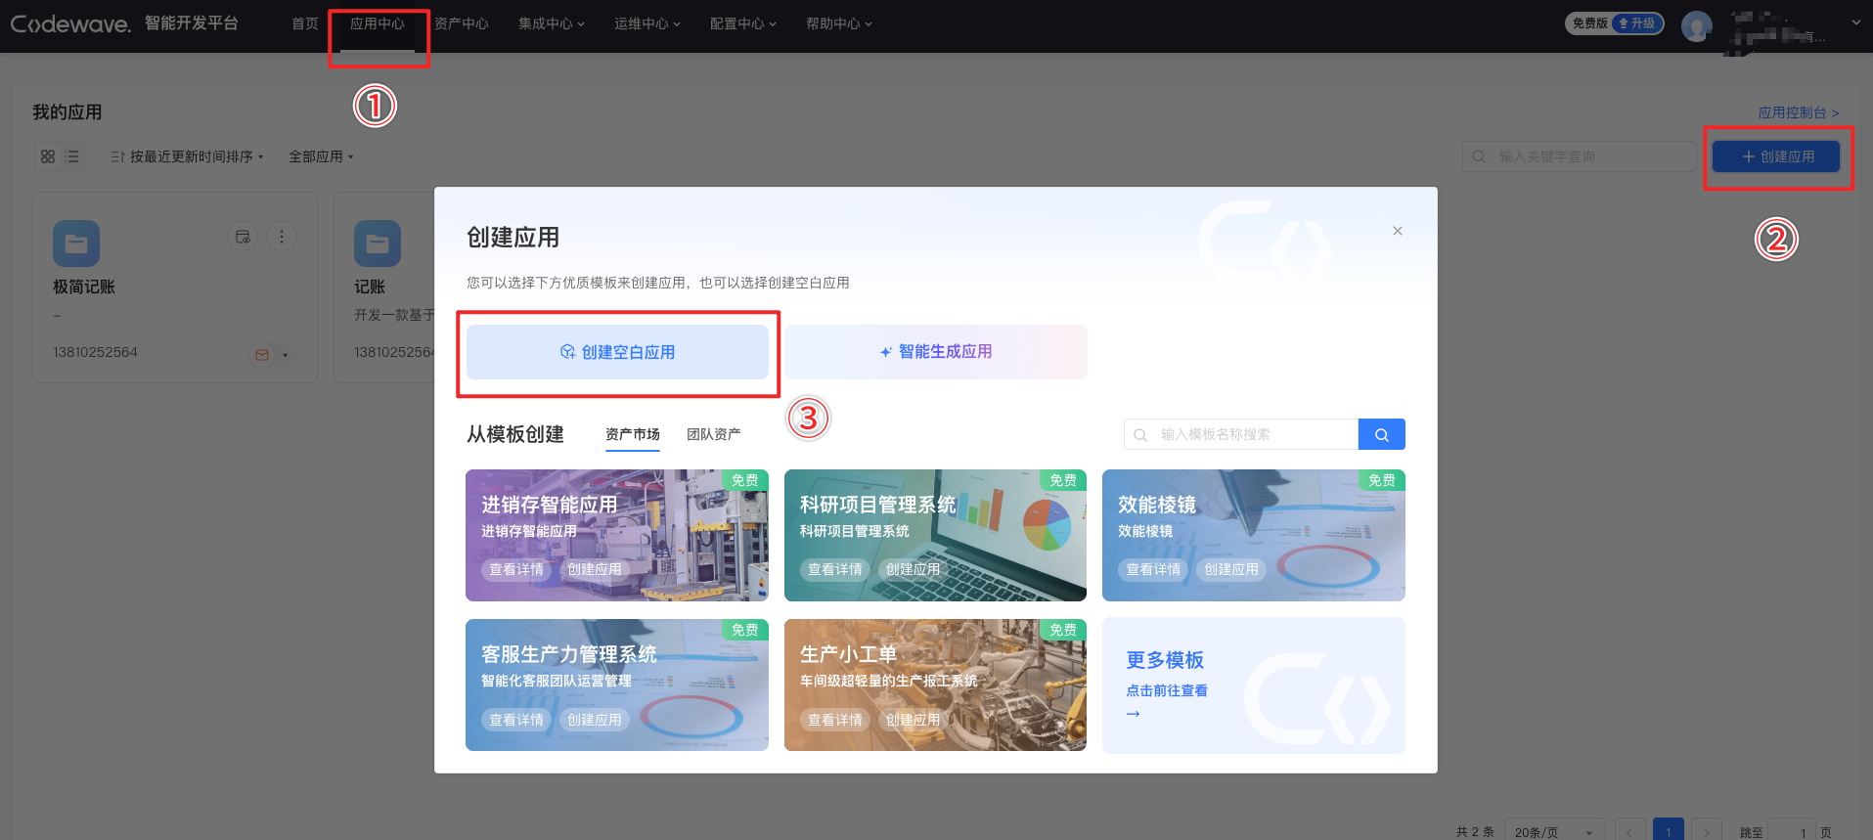Open 进销存智能应用 template thumbnail
Image resolution: width=1873 pixels, height=840 pixels.
[x=617, y=535]
